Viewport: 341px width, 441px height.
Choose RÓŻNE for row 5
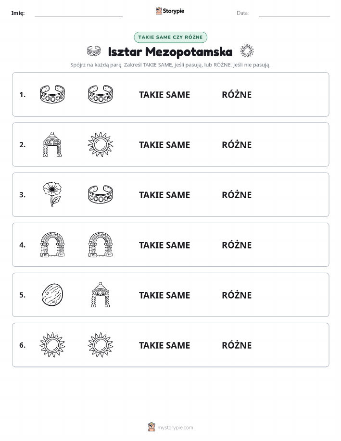(x=237, y=295)
